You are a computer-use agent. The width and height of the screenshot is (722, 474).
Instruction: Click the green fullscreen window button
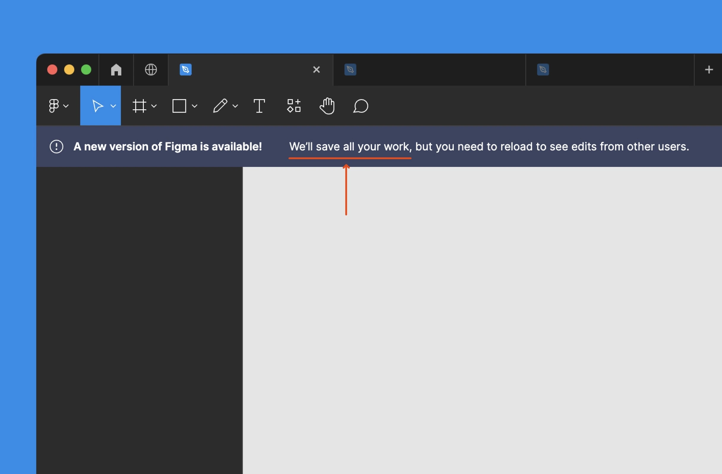coord(86,70)
